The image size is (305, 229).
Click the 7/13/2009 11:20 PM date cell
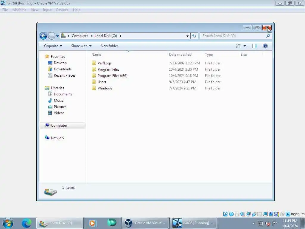pyautogui.click(x=184, y=63)
